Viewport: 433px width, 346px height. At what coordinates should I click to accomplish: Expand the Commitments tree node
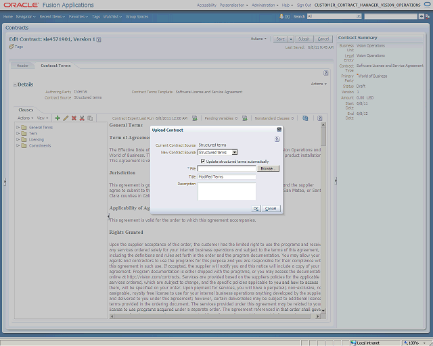tap(18, 145)
